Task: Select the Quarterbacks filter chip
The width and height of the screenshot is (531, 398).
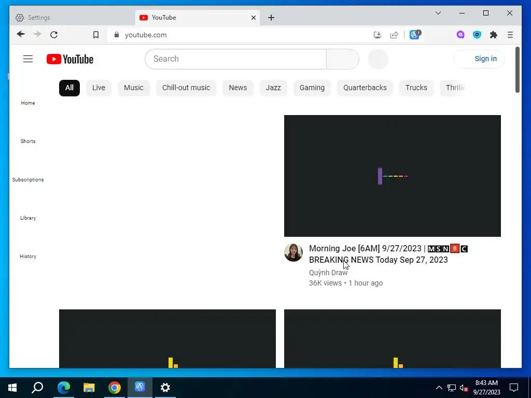Action: 365,88
